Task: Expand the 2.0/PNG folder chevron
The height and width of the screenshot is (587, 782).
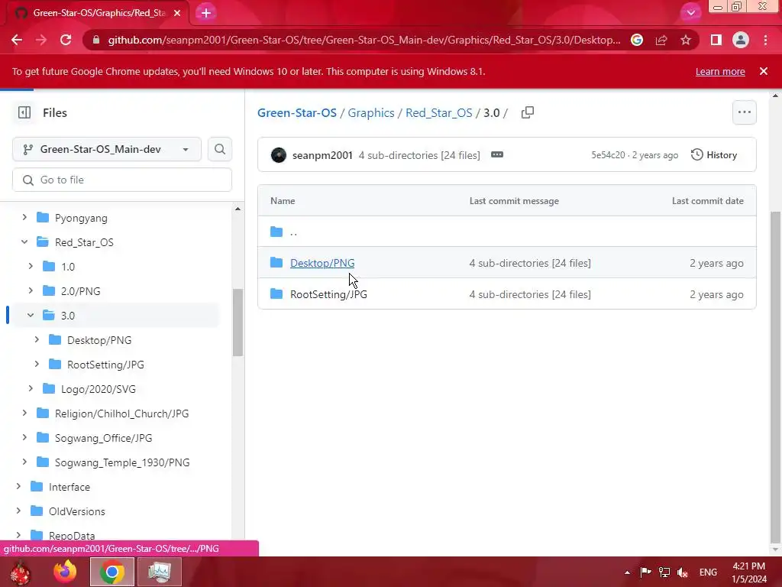Action: click(31, 290)
